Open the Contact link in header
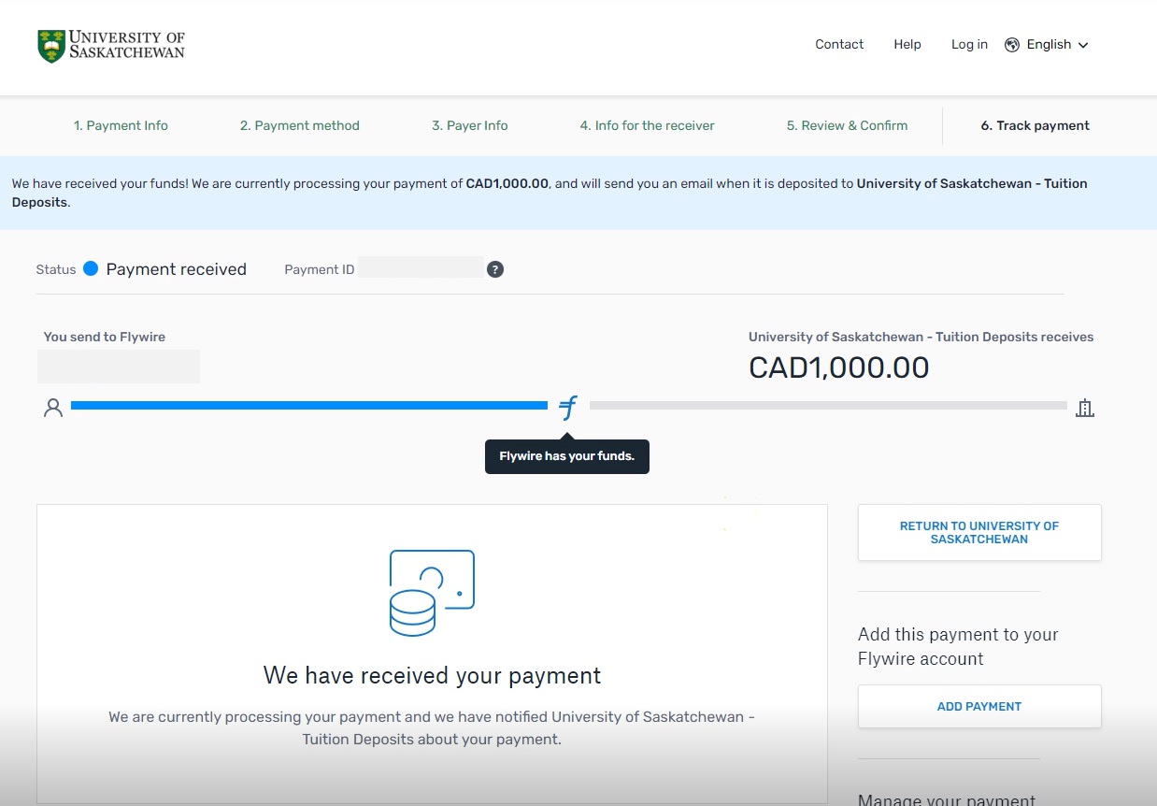 [x=839, y=44]
